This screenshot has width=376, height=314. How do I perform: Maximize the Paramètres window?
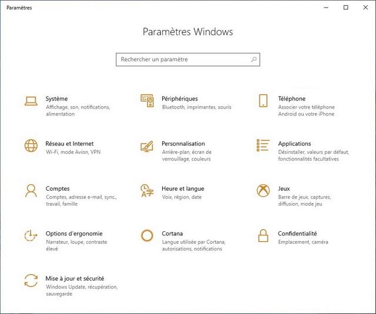tap(345, 8)
